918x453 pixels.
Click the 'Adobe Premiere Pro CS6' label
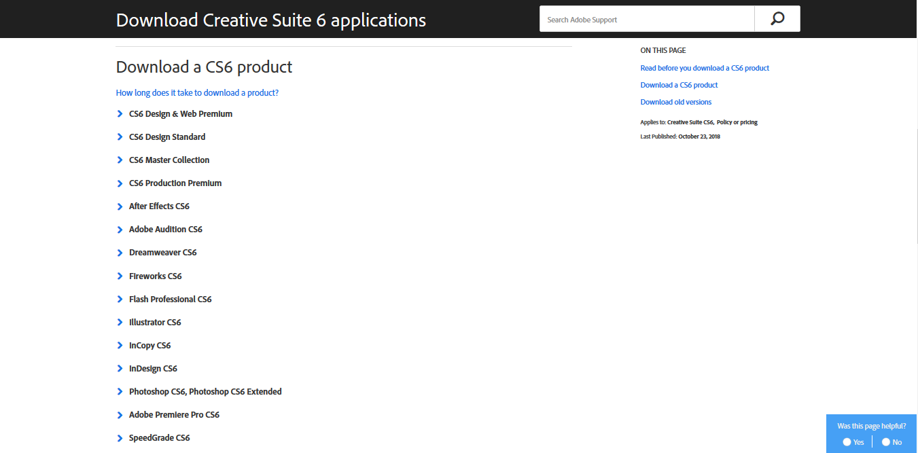click(x=174, y=415)
